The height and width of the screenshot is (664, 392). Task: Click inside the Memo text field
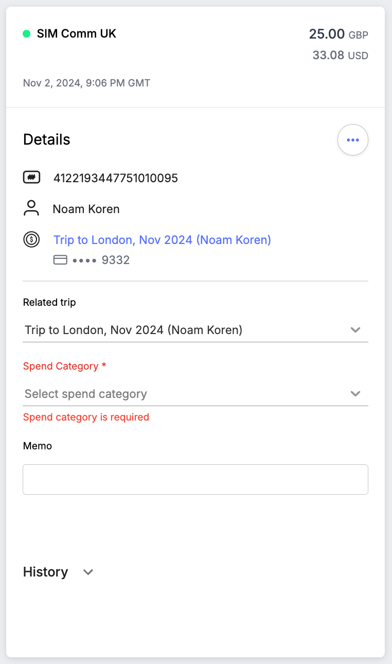195,479
